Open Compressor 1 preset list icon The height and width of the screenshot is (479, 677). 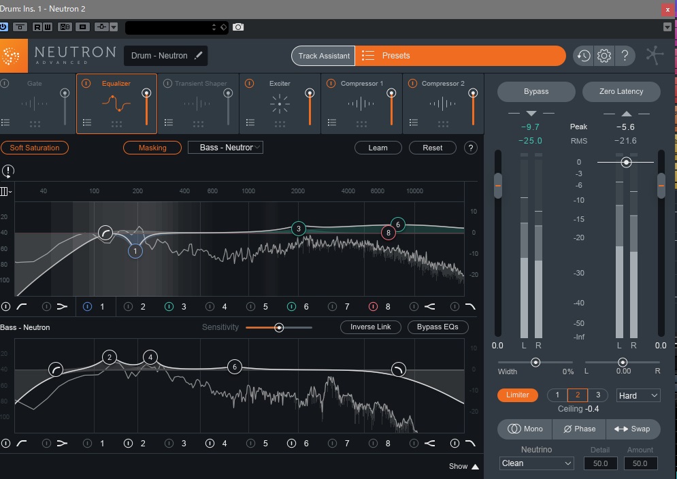332,122
